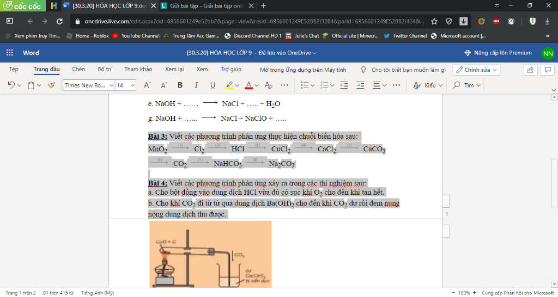Screen dimensions: 558x297
Task: Open the YouTube Channel bookmark
Action: [x=136, y=35]
